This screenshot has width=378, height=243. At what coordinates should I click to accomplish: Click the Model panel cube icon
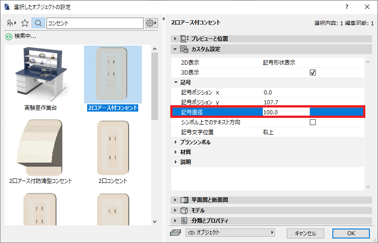pos(184,210)
